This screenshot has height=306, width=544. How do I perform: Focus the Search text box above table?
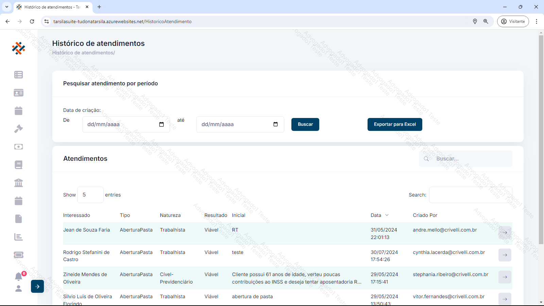(470, 195)
